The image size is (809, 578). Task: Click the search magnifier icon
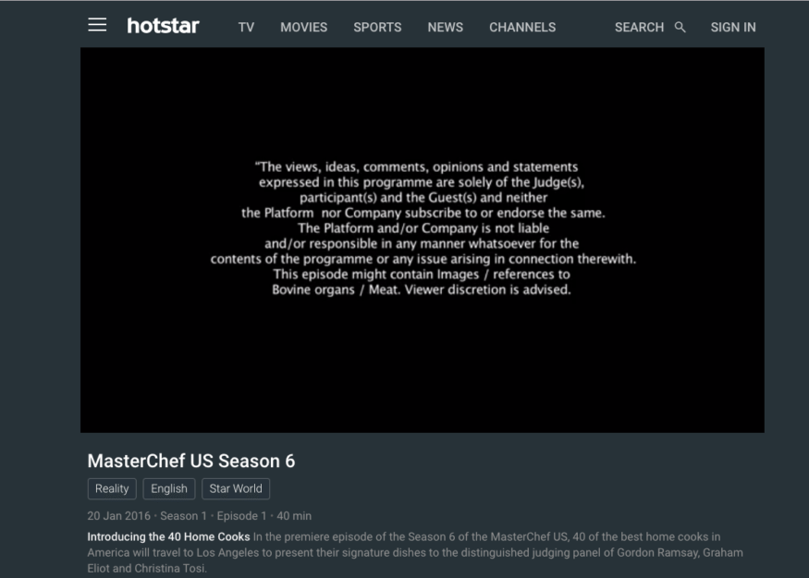(x=680, y=28)
